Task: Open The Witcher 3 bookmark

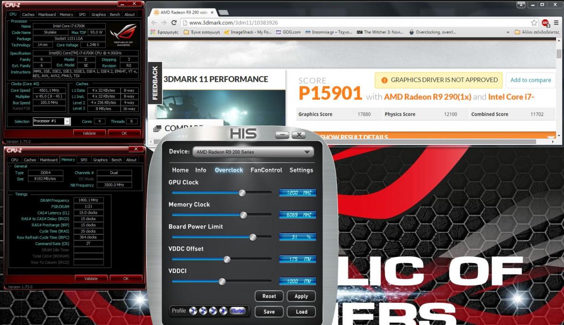Action: click(x=380, y=32)
